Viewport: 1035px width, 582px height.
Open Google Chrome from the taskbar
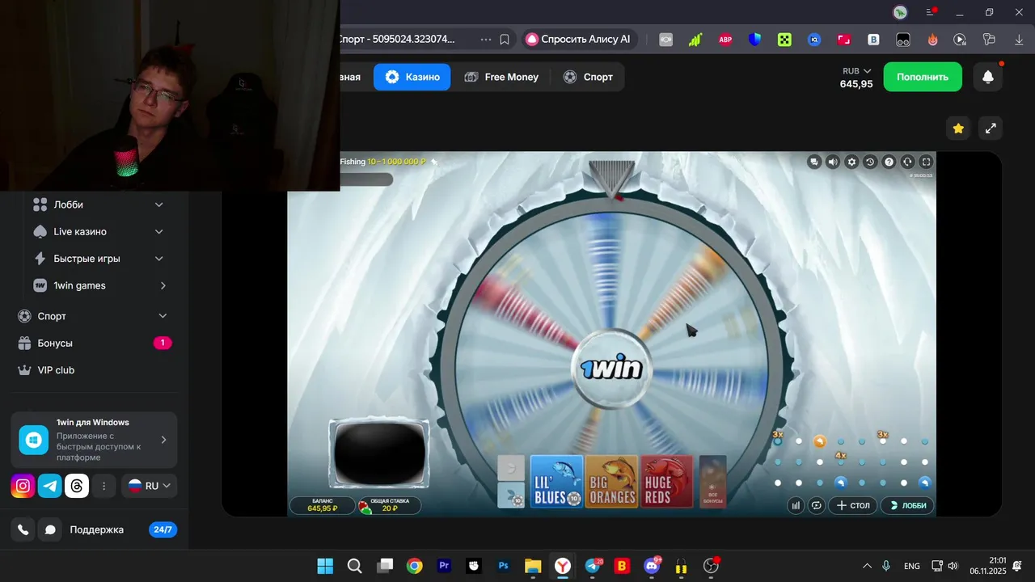(x=414, y=566)
